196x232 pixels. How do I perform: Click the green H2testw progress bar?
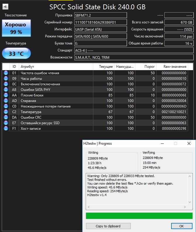coord(139,216)
